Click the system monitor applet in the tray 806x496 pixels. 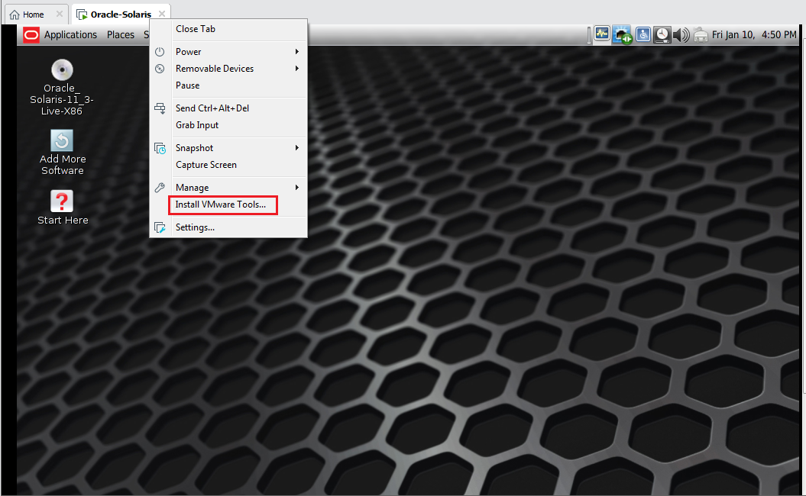coord(602,34)
